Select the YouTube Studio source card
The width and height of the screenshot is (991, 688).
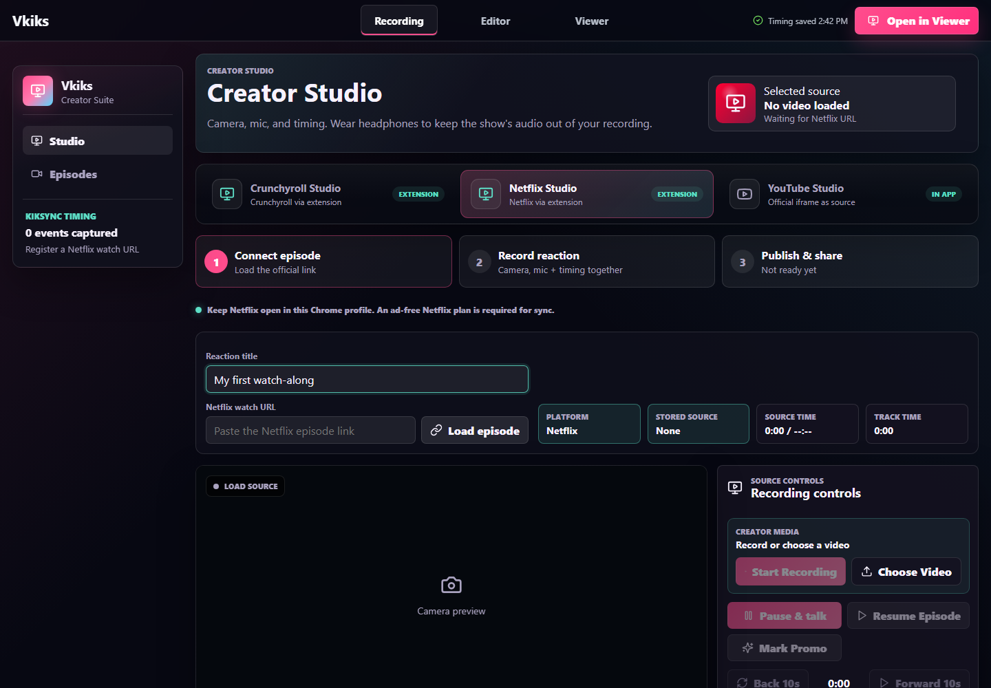pos(846,194)
